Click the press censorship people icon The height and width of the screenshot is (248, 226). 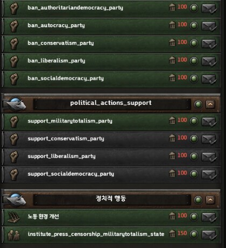pos(14,235)
